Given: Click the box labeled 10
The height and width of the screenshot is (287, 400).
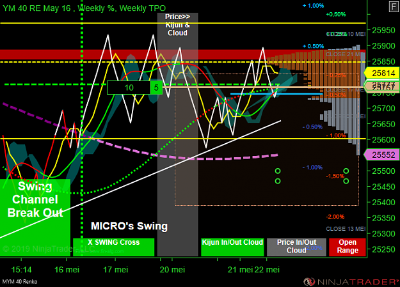Looking at the screenshot, I should point(129,88).
